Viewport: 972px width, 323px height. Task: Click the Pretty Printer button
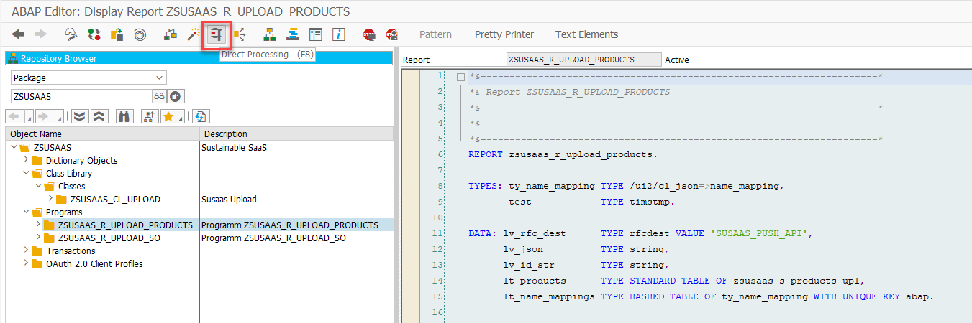[x=504, y=34]
